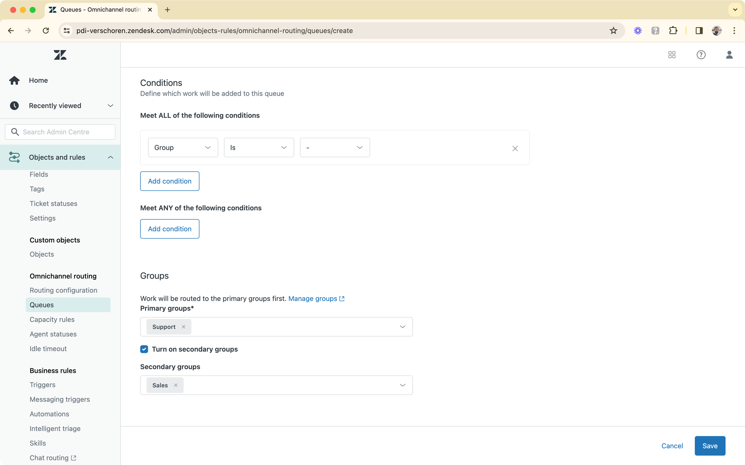Open the Triggers sidebar item

(42, 385)
